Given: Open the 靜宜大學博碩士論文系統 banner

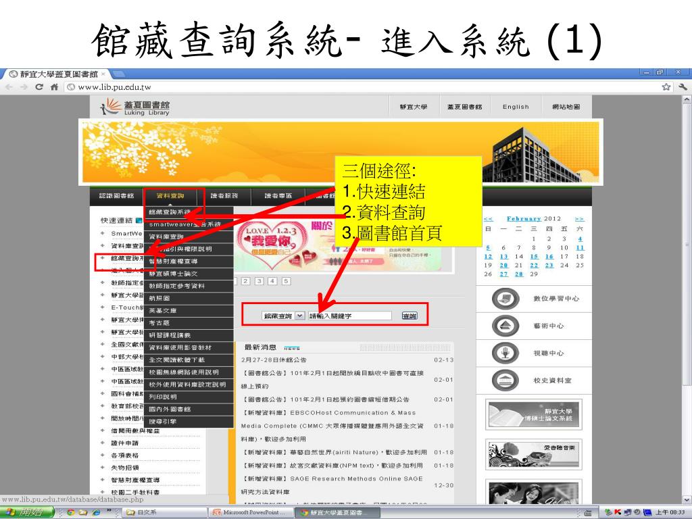Looking at the screenshot, I should click(534, 414).
